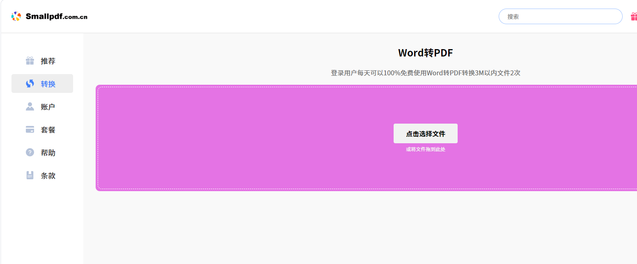Click the question mark 帮助 icon
Image resolution: width=637 pixels, height=264 pixels.
click(30, 152)
